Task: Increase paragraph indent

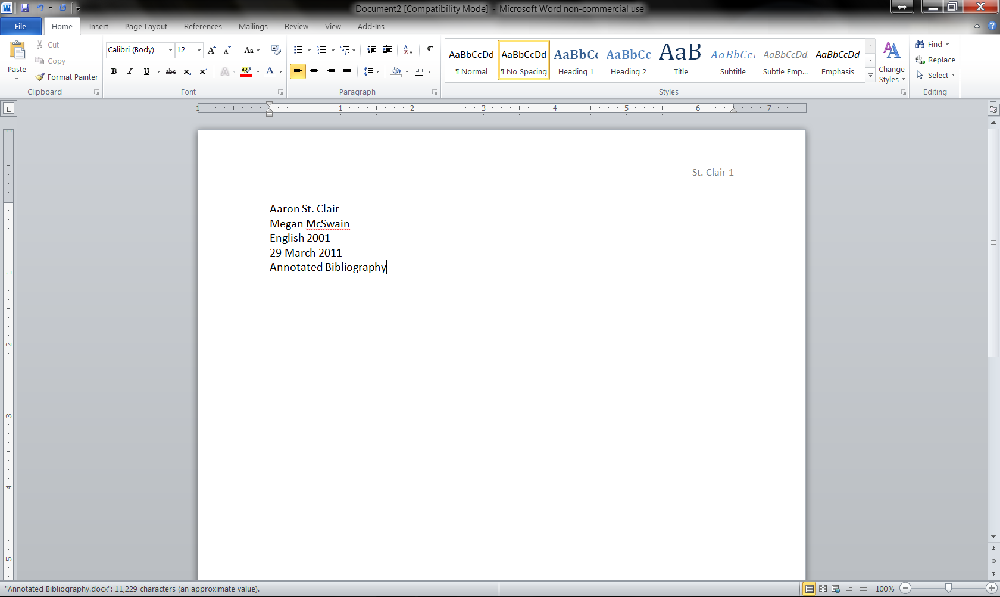Action: coord(387,50)
